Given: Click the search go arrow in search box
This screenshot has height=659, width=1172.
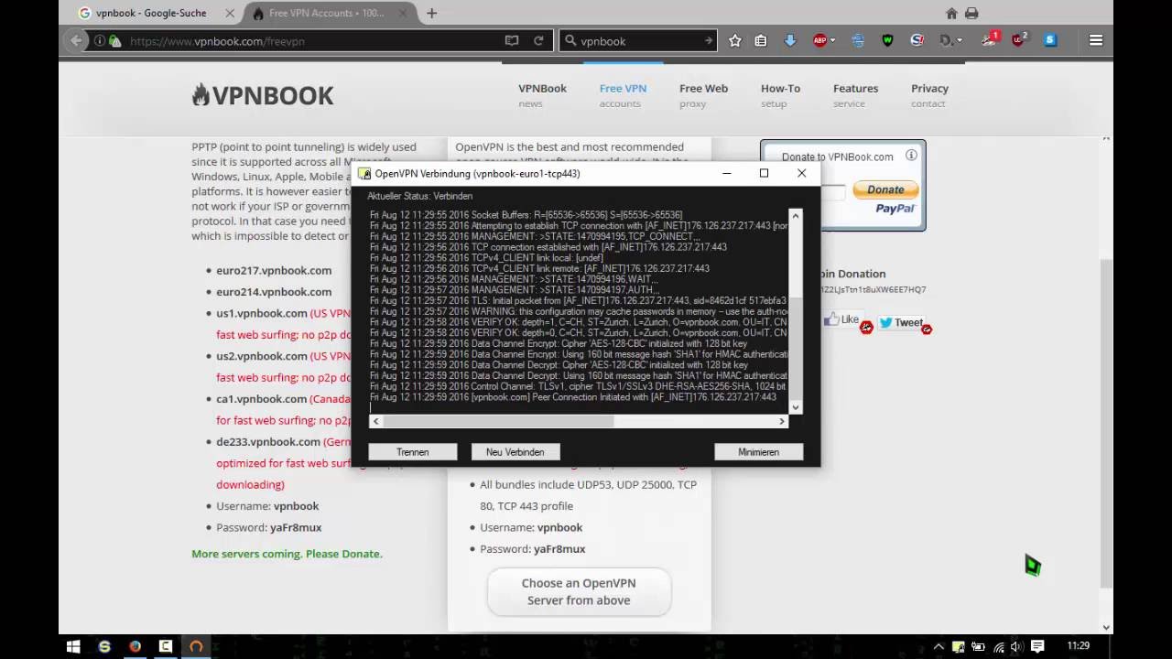Looking at the screenshot, I should pos(709,41).
